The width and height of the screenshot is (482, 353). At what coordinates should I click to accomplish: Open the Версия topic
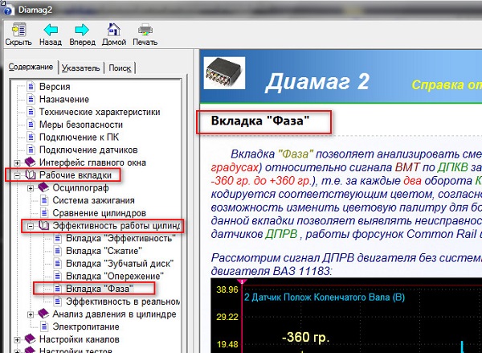(55, 87)
